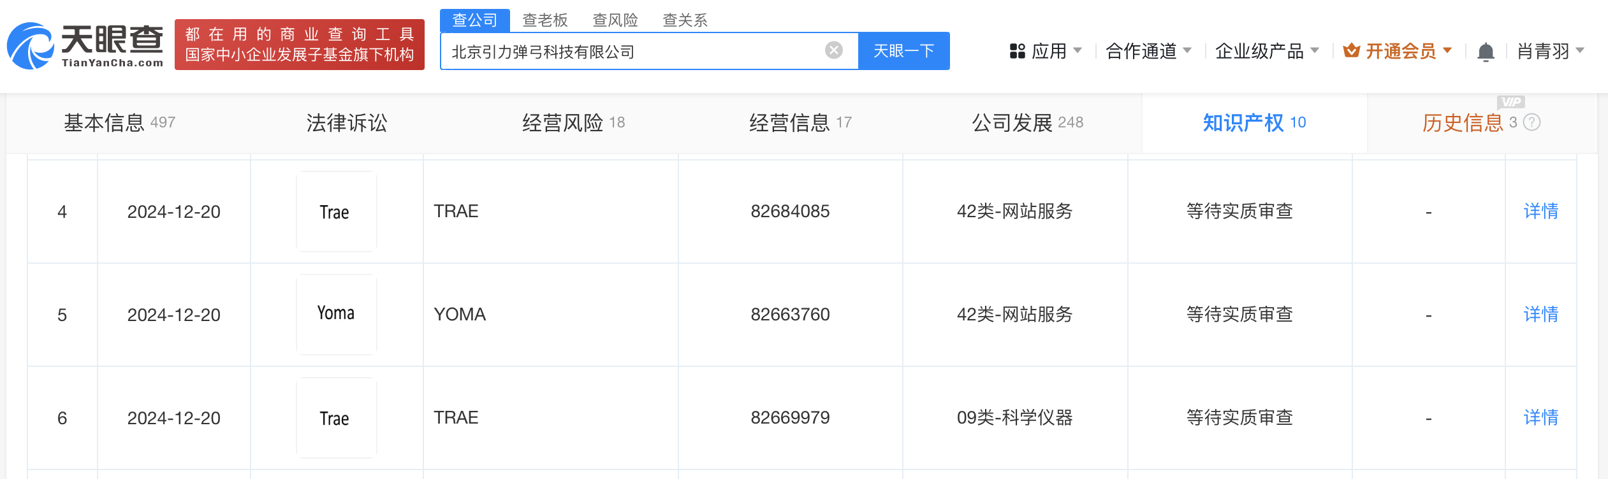Open Yoma trademark image thumbnail
The width and height of the screenshot is (1608, 479).
[336, 315]
